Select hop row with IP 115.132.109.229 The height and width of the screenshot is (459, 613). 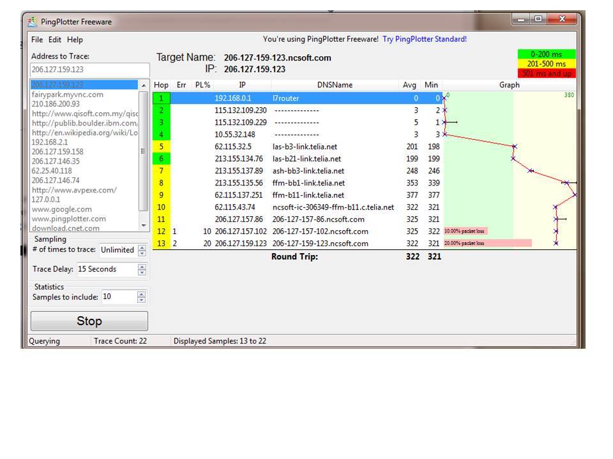[298, 122]
